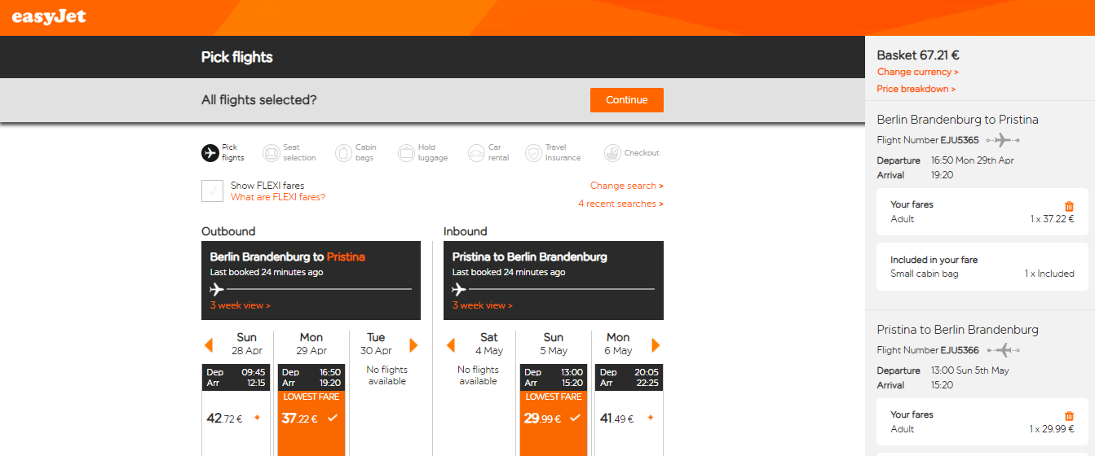This screenshot has height=456, width=1095.
Task: Open the outbound 3 week view
Action: pyautogui.click(x=240, y=305)
